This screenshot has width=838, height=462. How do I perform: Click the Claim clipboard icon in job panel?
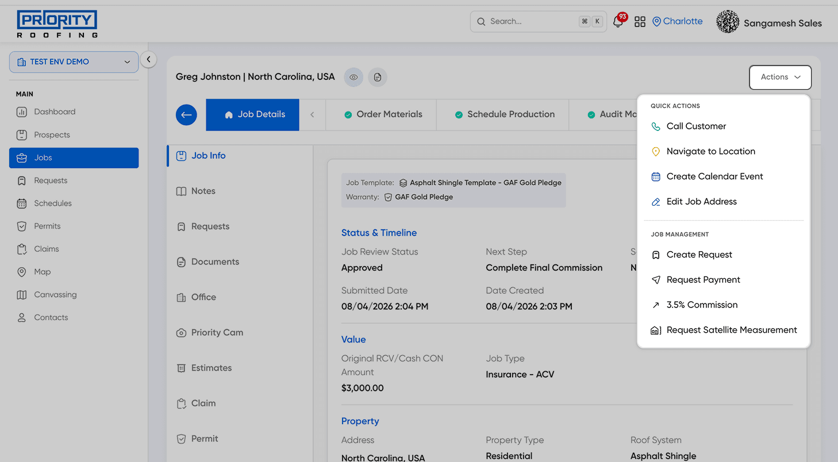point(181,403)
